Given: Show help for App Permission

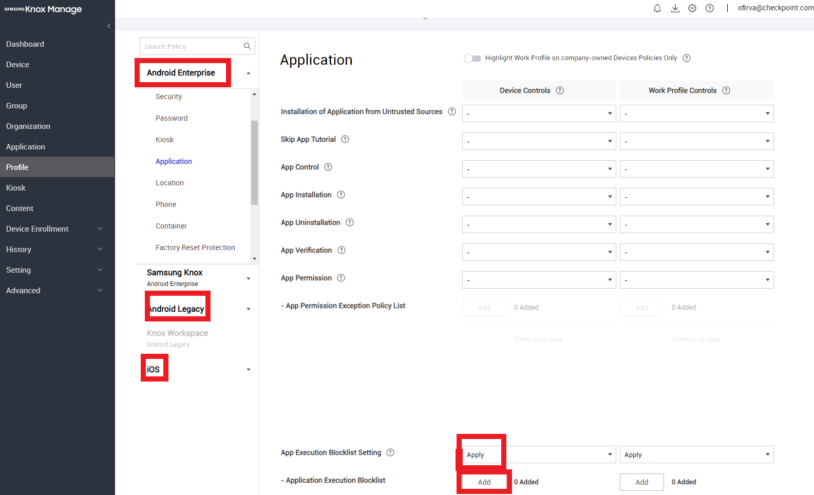Looking at the screenshot, I should tap(341, 278).
